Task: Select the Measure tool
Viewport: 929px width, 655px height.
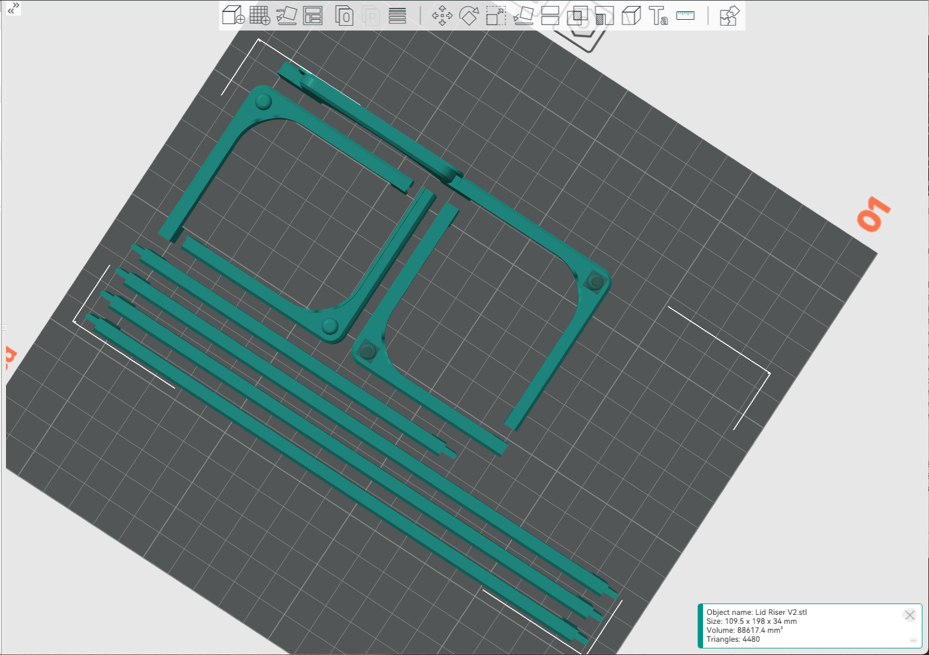Action: pyautogui.click(x=685, y=16)
